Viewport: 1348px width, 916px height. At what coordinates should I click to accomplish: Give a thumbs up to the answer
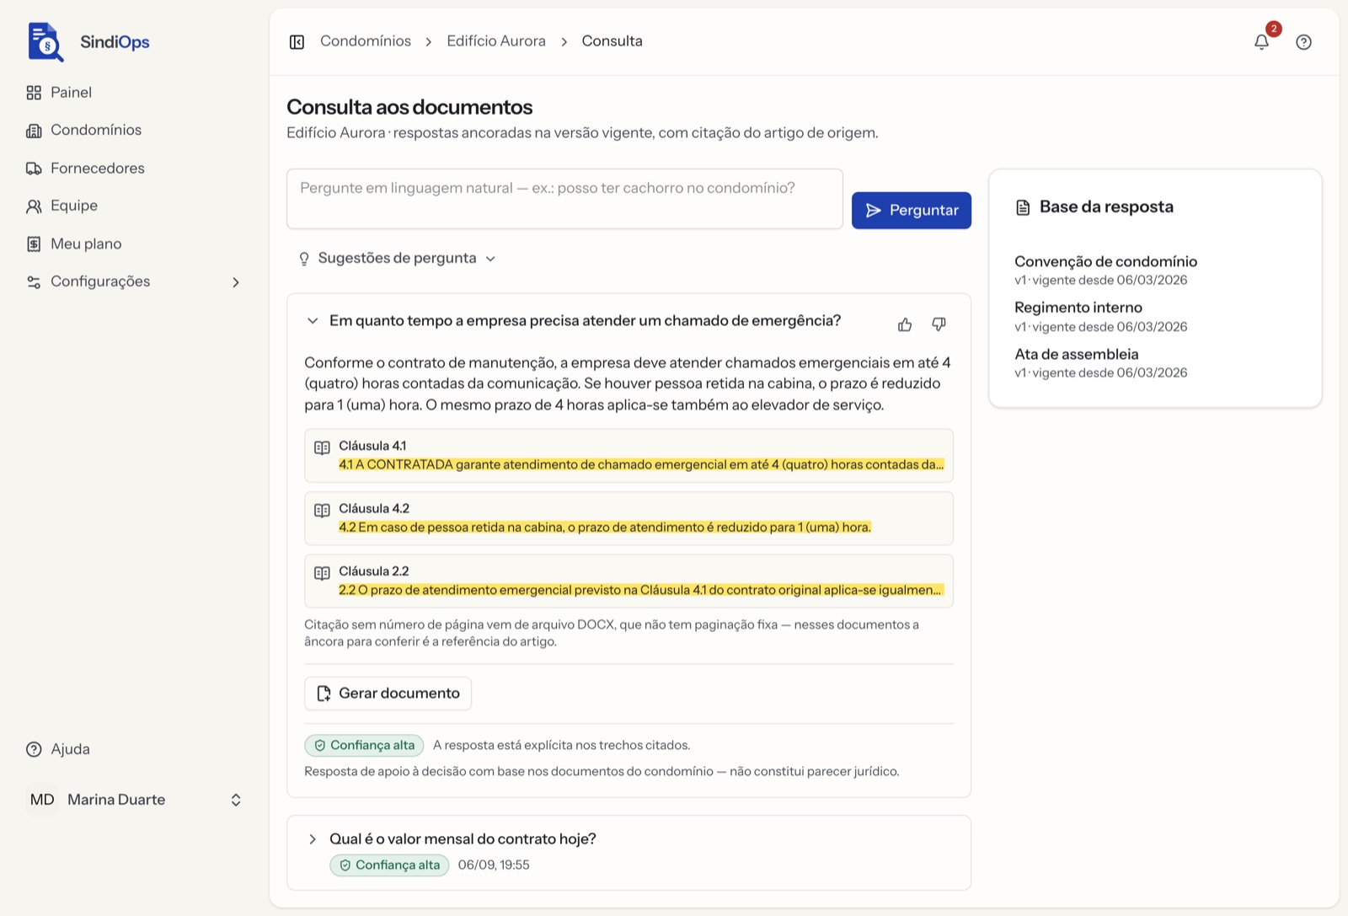tap(905, 324)
